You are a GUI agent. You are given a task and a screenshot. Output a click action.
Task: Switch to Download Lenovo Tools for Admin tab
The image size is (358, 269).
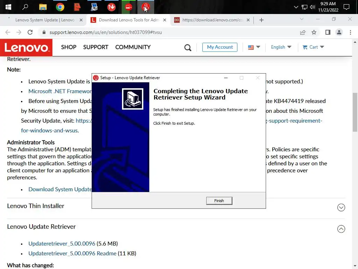[129, 20]
